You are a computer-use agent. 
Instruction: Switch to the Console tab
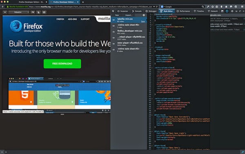point(137,11)
